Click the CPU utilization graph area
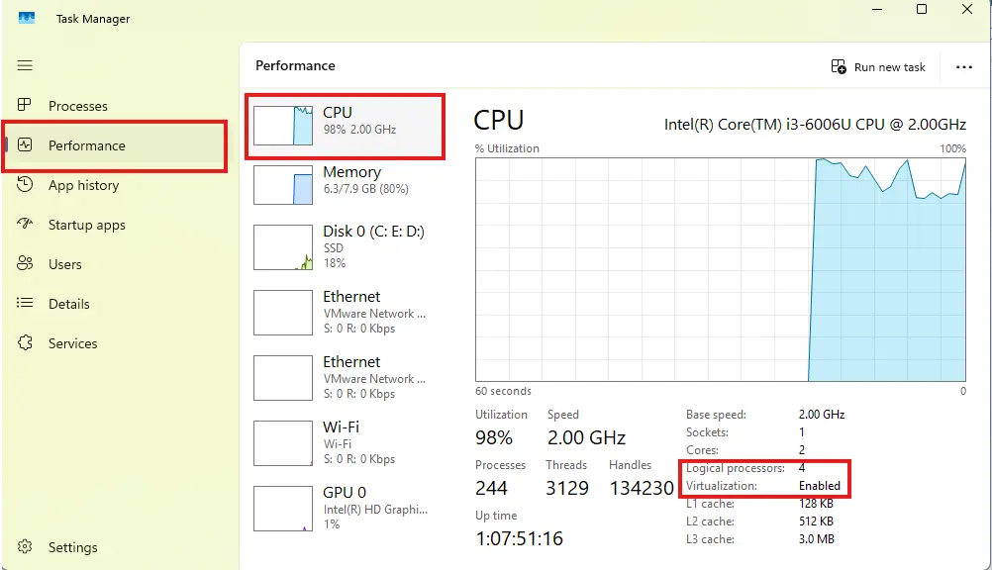The image size is (992, 570). tap(720, 269)
